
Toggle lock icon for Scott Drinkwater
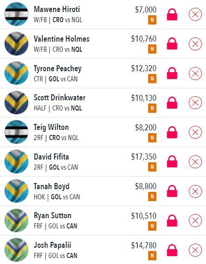click(x=172, y=103)
